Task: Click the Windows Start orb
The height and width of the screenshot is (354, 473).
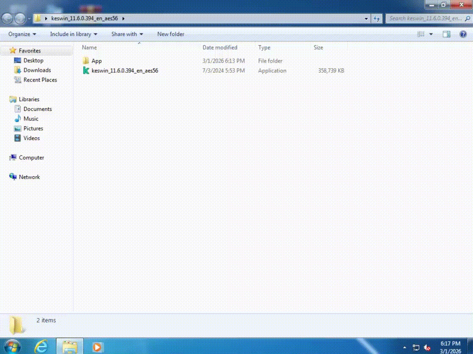Action: click(x=11, y=346)
